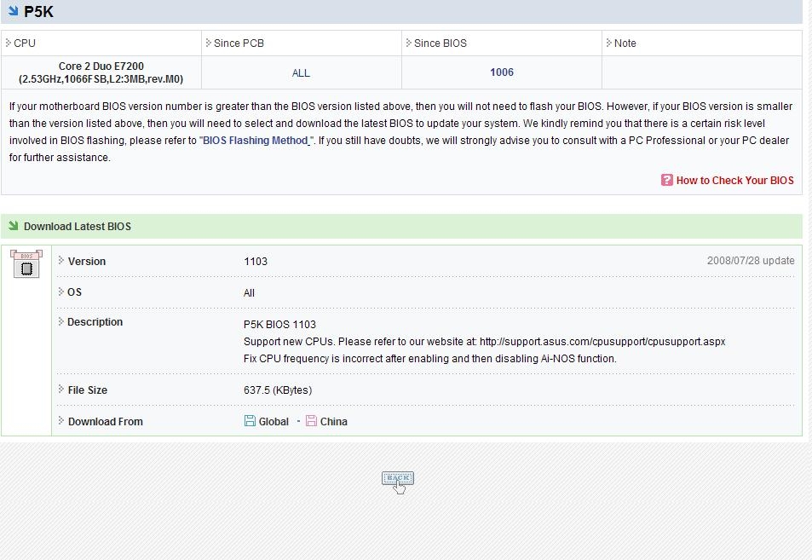Click the arrow icon next to CPU header
This screenshot has width=812, height=560.
pos(9,43)
